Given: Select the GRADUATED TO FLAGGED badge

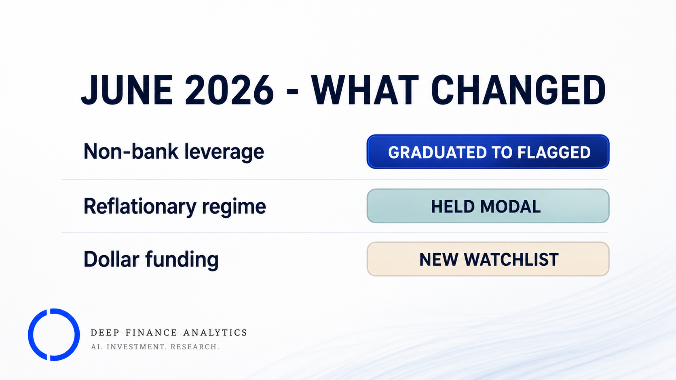Looking at the screenshot, I should [x=488, y=152].
